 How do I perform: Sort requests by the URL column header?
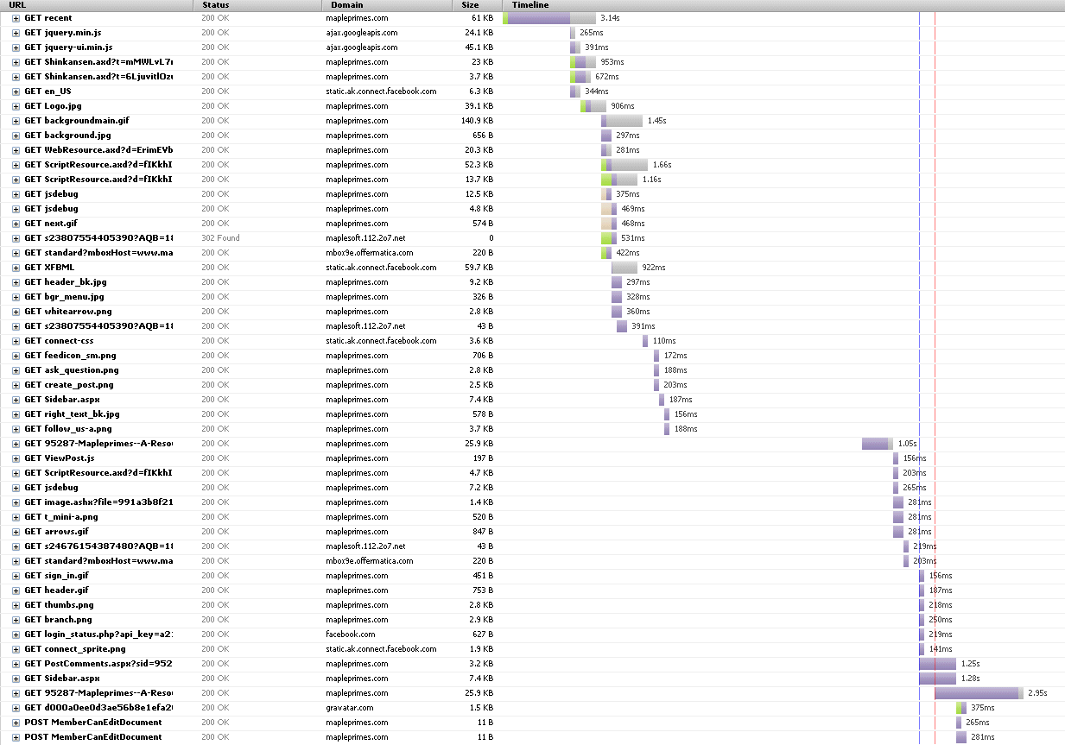pos(17,5)
